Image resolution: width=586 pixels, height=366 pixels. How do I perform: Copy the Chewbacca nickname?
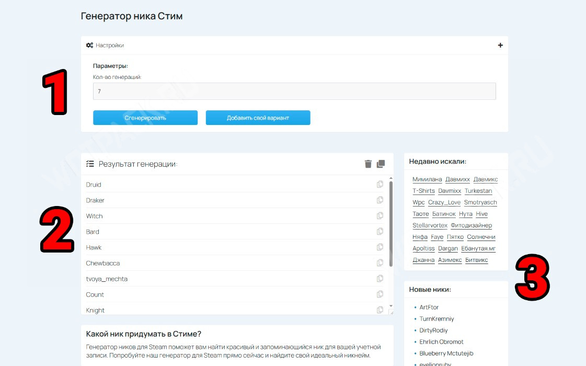(x=380, y=262)
